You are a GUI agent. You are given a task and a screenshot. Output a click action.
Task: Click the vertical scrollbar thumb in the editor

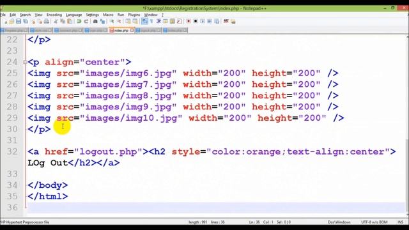[x=407, y=176]
